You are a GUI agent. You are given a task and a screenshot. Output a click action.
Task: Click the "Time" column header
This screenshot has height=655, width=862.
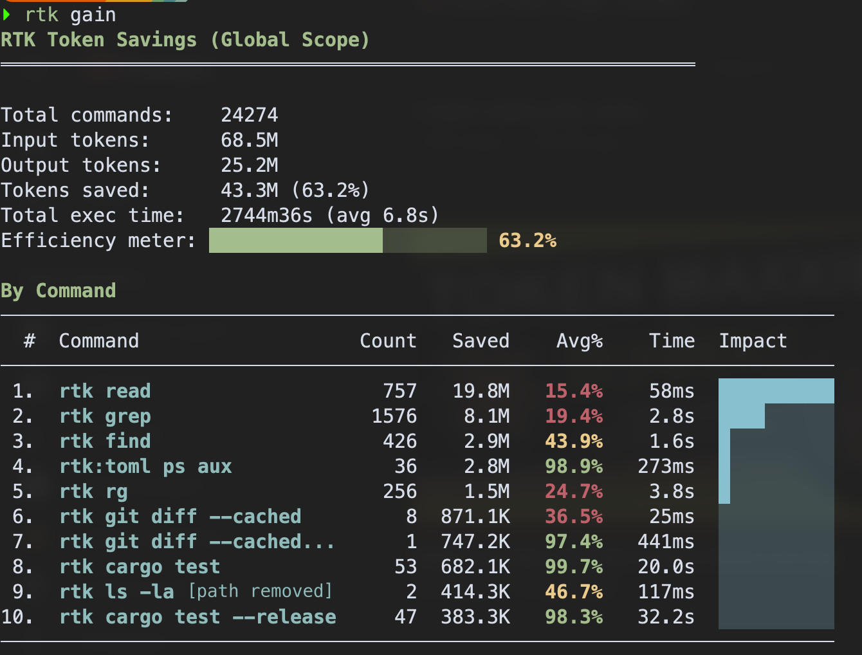672,341
